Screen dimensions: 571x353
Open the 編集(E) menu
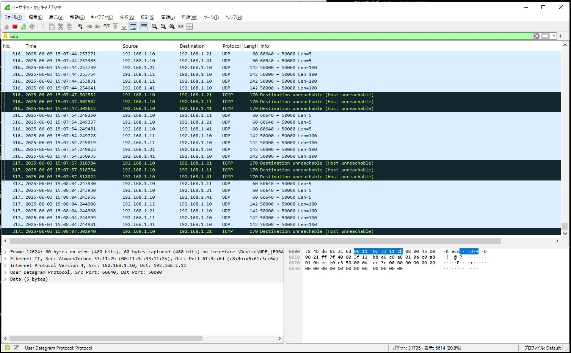pyautogui.click(x=35, y=17)
